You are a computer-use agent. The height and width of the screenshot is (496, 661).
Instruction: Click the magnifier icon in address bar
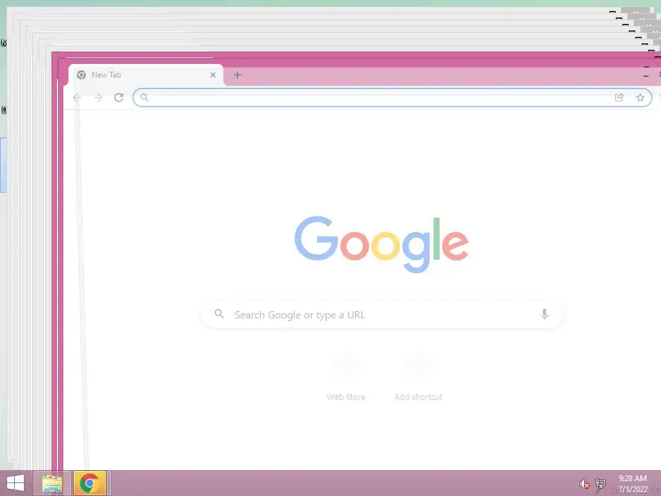[x=144, y=98]
